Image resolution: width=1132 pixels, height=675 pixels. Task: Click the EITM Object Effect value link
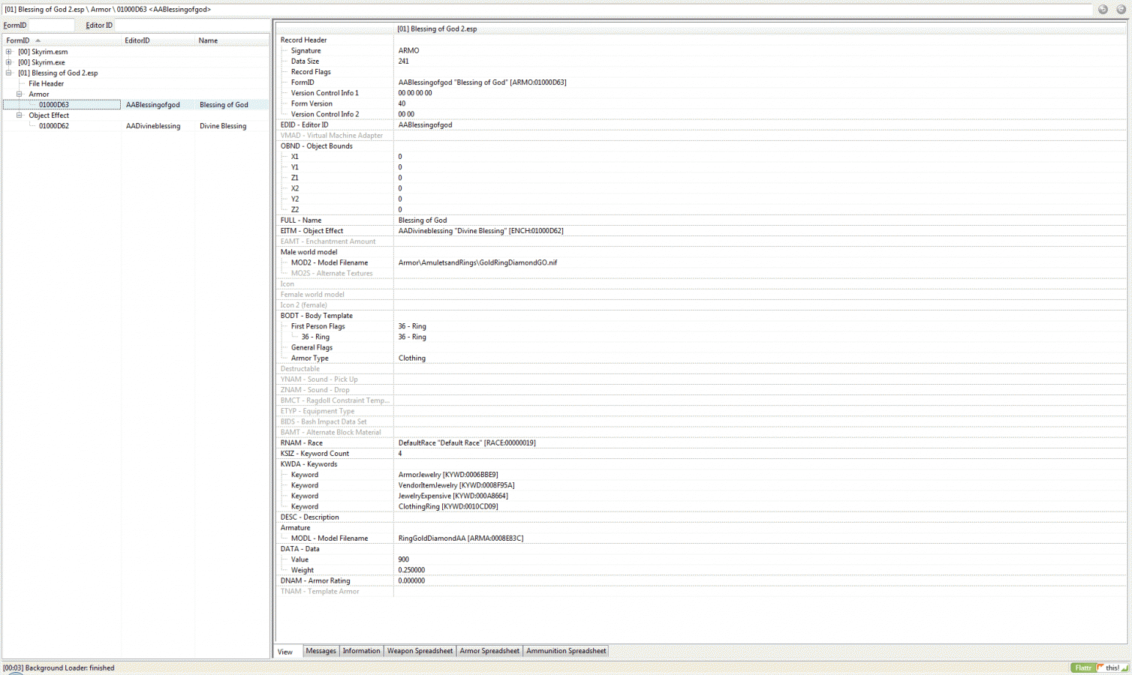coord(480,231)
